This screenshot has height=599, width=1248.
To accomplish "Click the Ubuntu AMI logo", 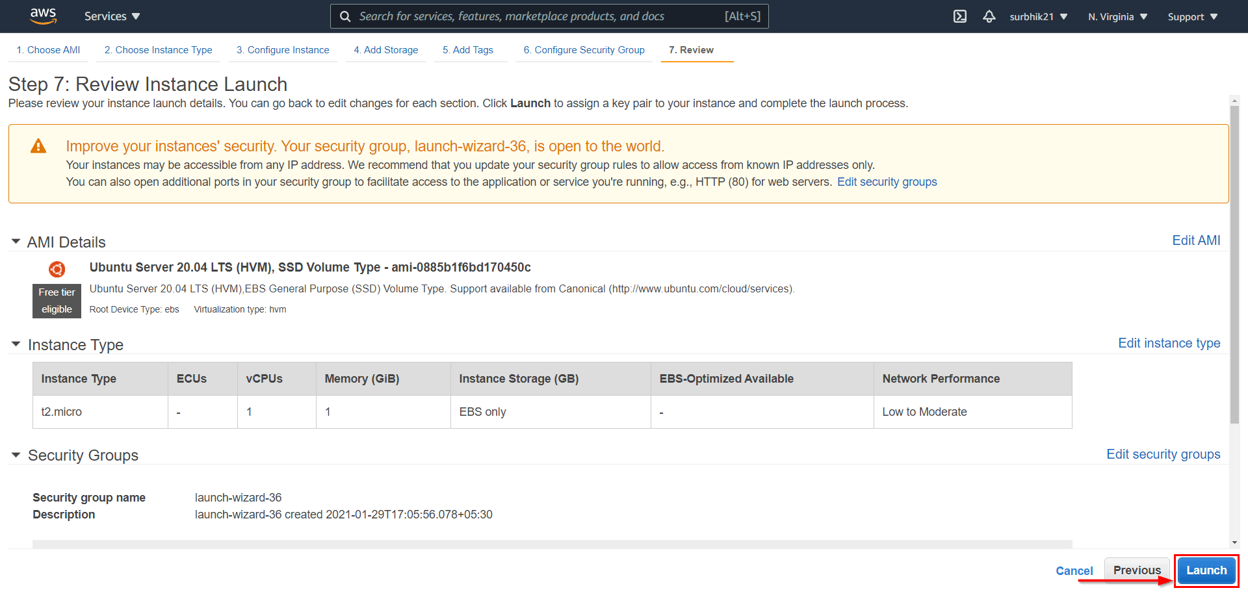I will point(57,268).
